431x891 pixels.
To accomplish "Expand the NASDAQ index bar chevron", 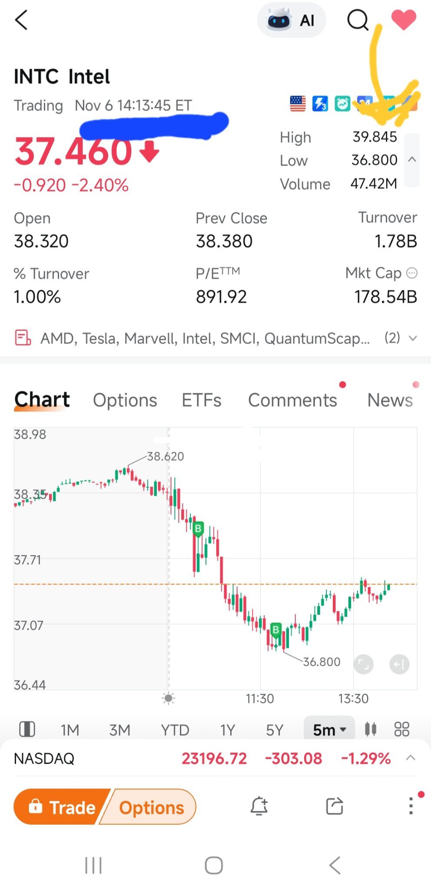I will (x=411, y=758).
